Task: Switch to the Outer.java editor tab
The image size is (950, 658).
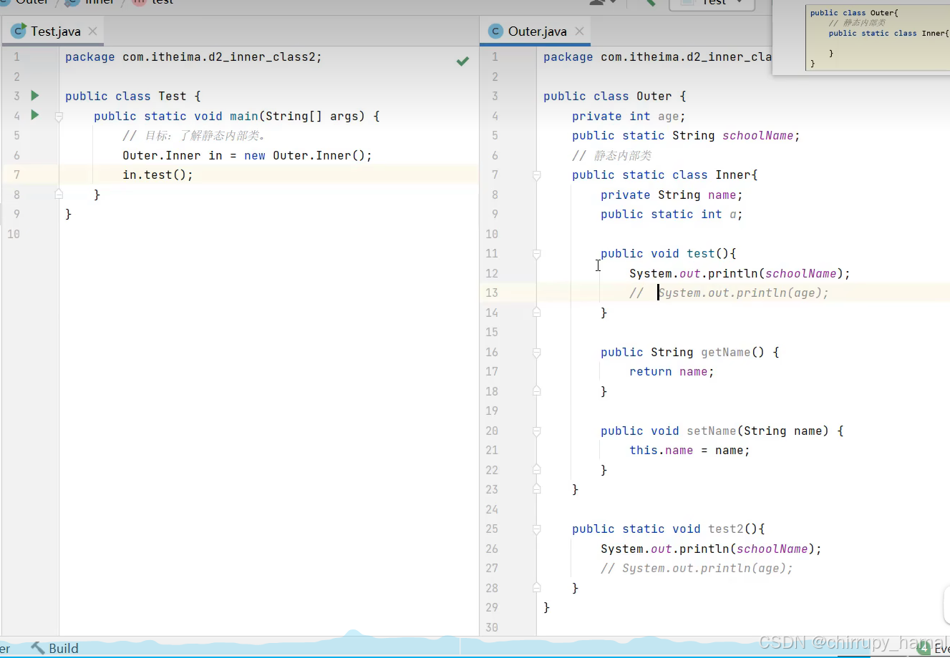Action: click(537, 31)
